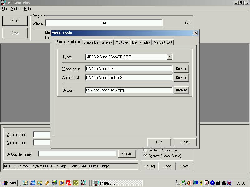Image resolution: width=250 pixels, height=187 pixels.
Task: Launch Internet Explorer from quick launch
Action: pos(33,183)
